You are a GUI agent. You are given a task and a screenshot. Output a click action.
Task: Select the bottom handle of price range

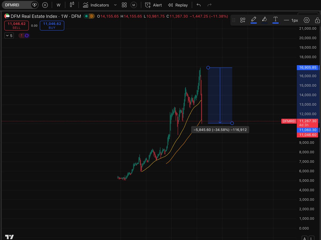[x=232, y=123]
